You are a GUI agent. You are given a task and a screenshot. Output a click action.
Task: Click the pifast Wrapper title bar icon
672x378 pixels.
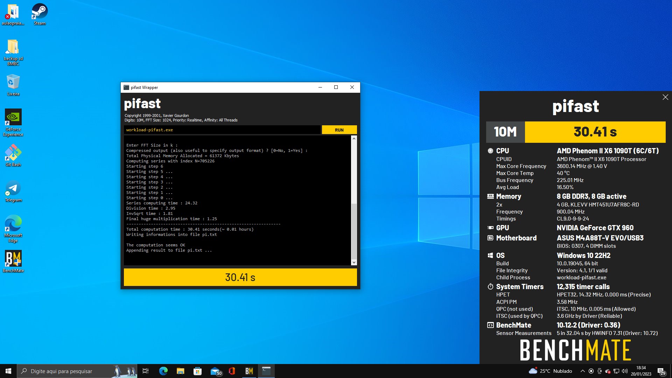pos(126,87)
